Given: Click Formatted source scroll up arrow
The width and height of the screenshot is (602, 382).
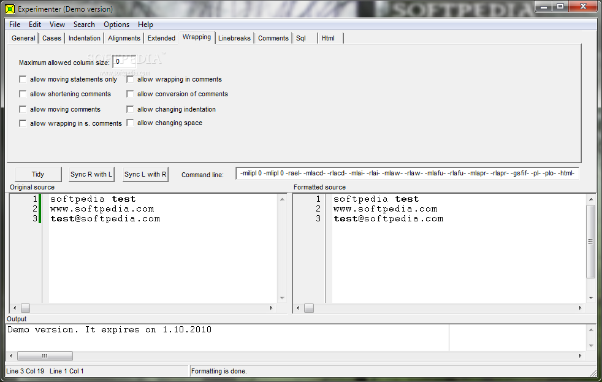Looking at the screenshot, I should pyautogui.click(x=591, y=199).
